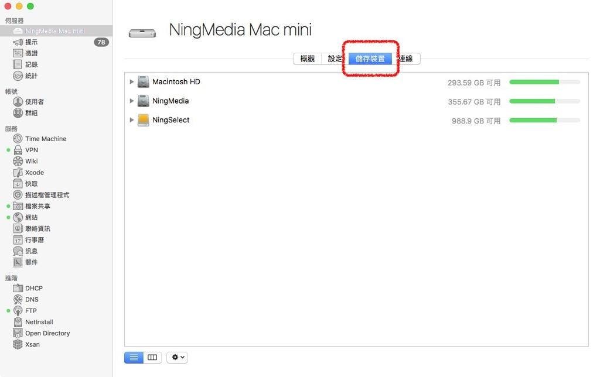600x377 pixels.
Task: Open the FTP service icon
Action: pos(18,310)
